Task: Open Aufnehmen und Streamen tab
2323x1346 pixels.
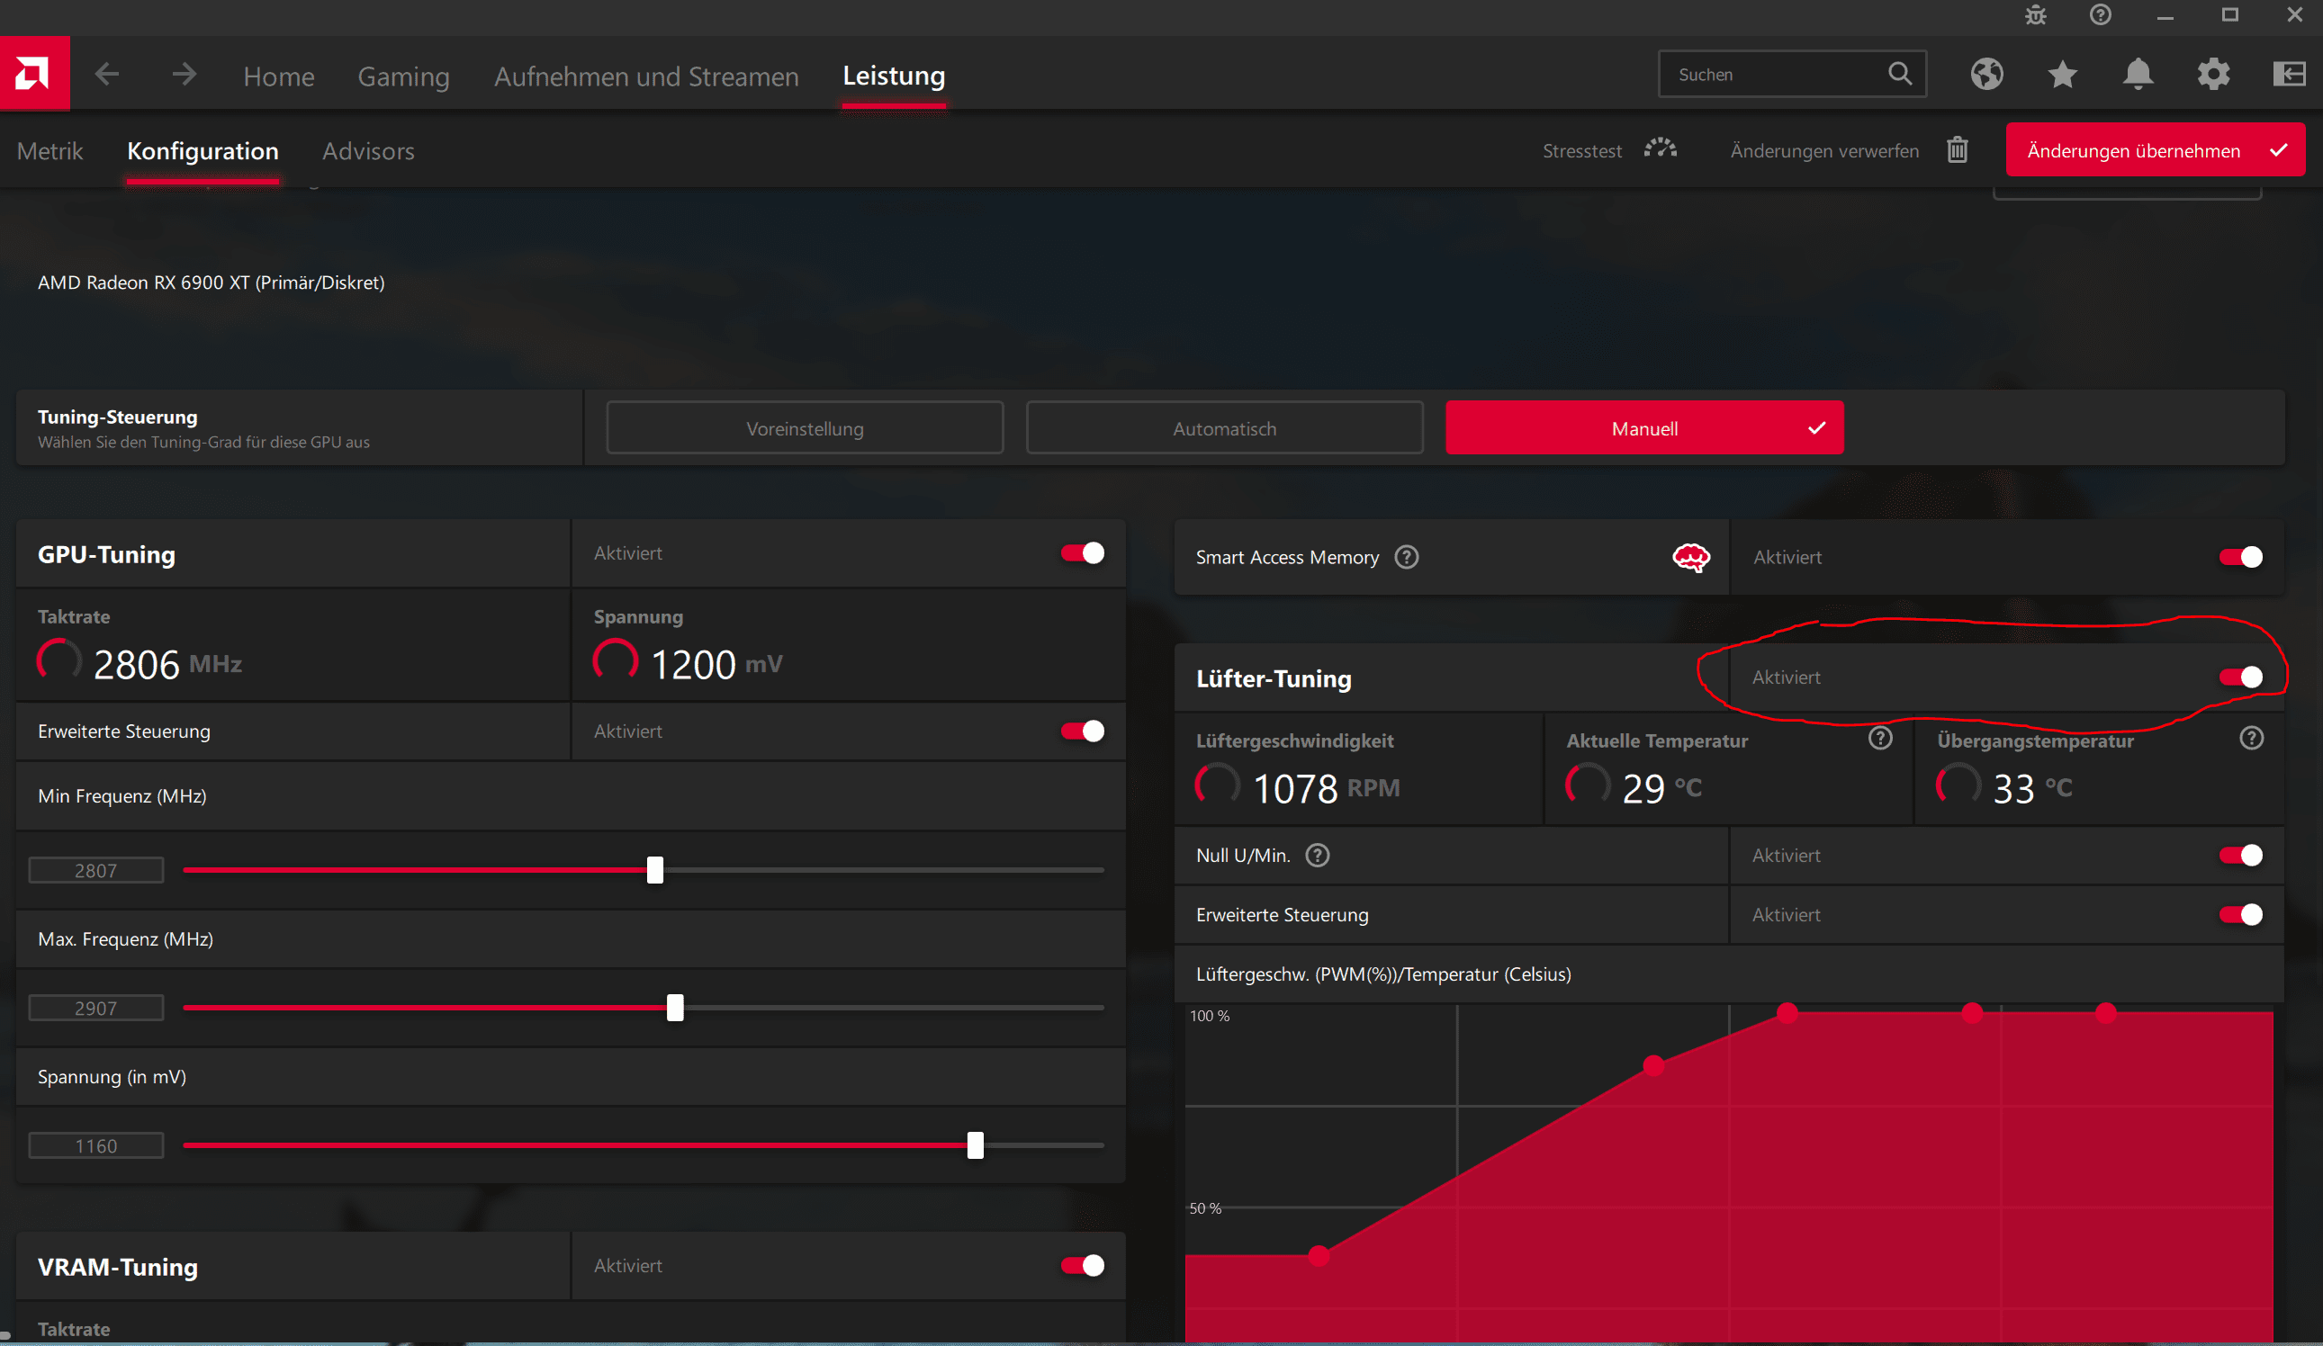Action: (x=646, y=76)
